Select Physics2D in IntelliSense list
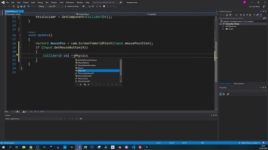 pyautogui.click(x=97, y=70)
